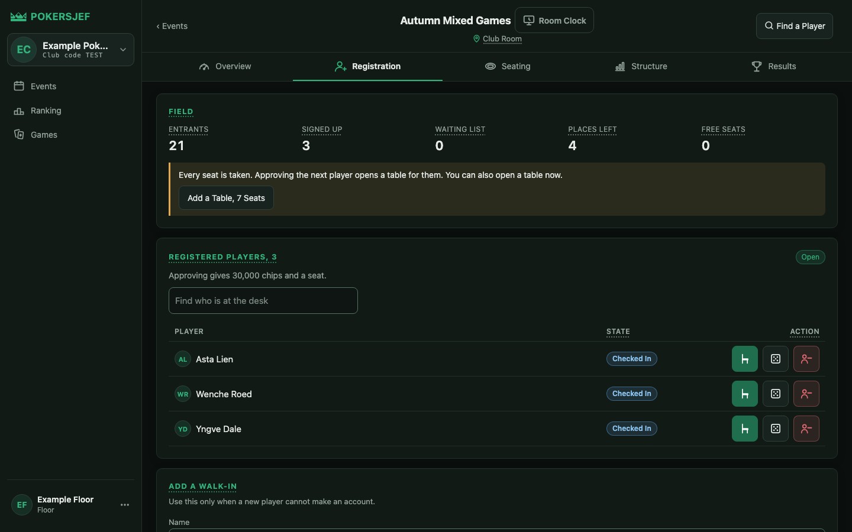The image size is (852, 532).
Task: Click the dice icon for Asta Lien
Action: click(775, 359)
